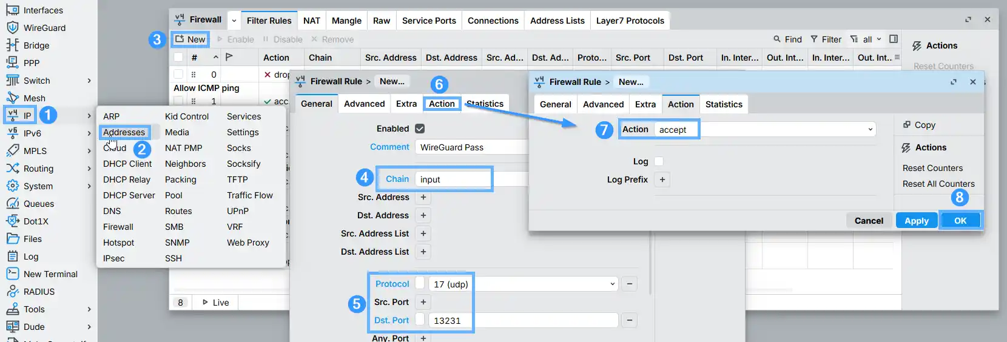
Task: Expand the Dst. Address field
Action: (x=423, y=215)
